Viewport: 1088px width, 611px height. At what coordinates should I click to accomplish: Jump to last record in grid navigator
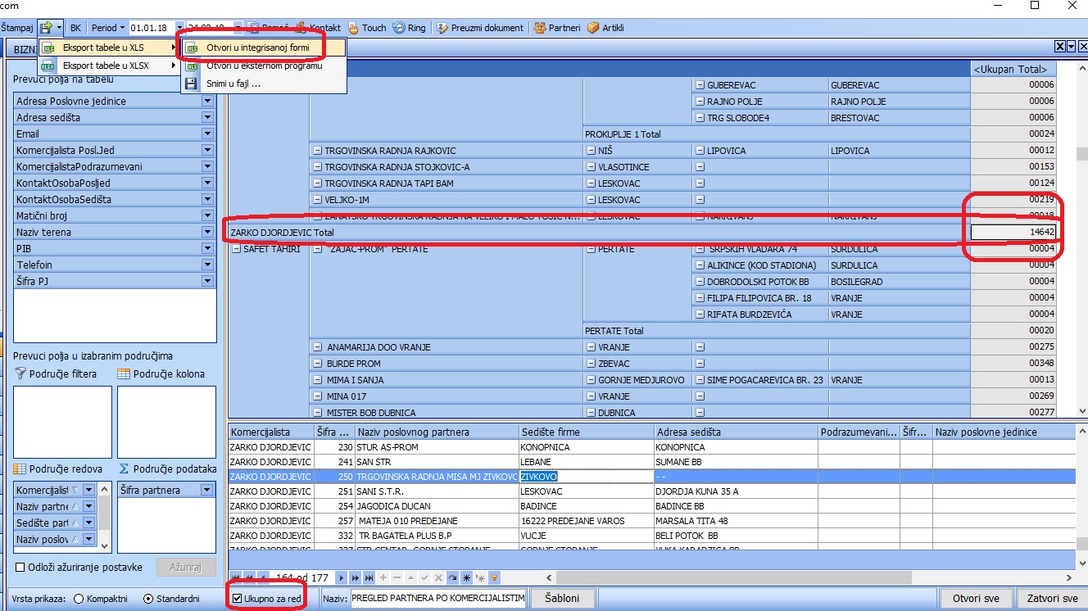pyautogui.click(x=368, y=578)
